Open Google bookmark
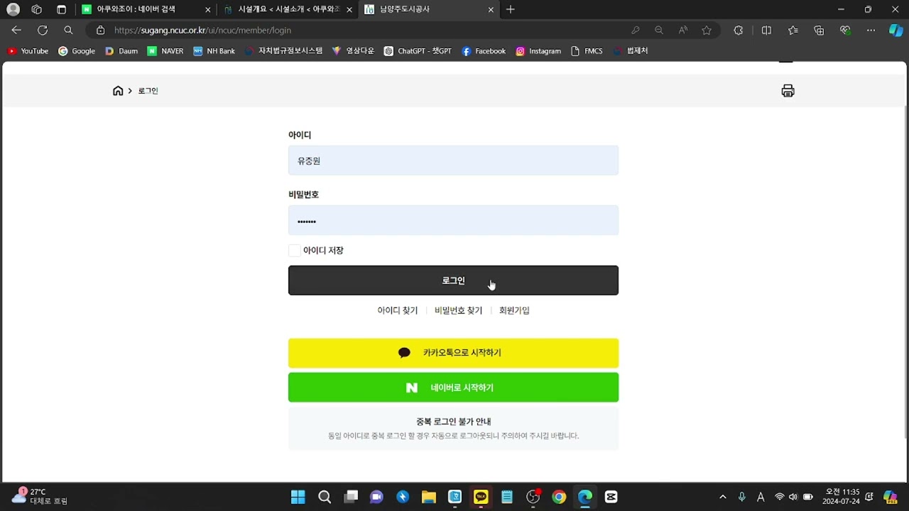Viewport: 909px width, 511px height. [77, 51]
